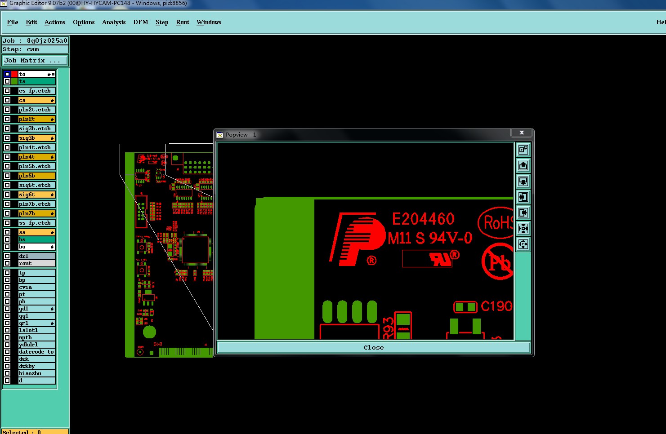Click the marker icon on layer 'sig3b'
The width and height of the screenshot is (666, 434).
point(52,138)
